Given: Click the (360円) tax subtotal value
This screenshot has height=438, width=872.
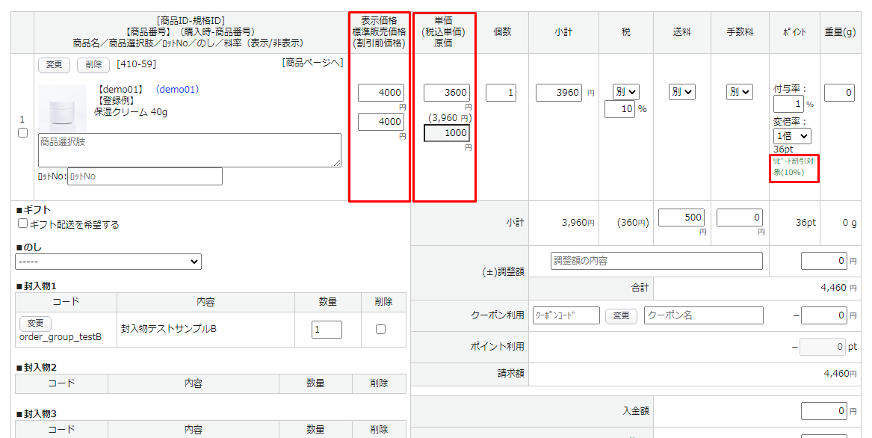Looking at the screenshot, I should (633, 223).
